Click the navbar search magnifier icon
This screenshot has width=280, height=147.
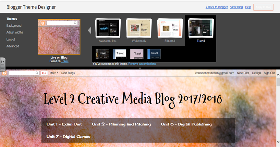(37, 73)
